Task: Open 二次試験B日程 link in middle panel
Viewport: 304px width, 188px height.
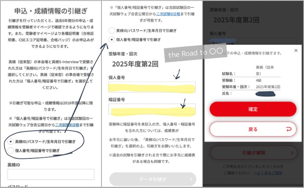Action: click(168, 14)
